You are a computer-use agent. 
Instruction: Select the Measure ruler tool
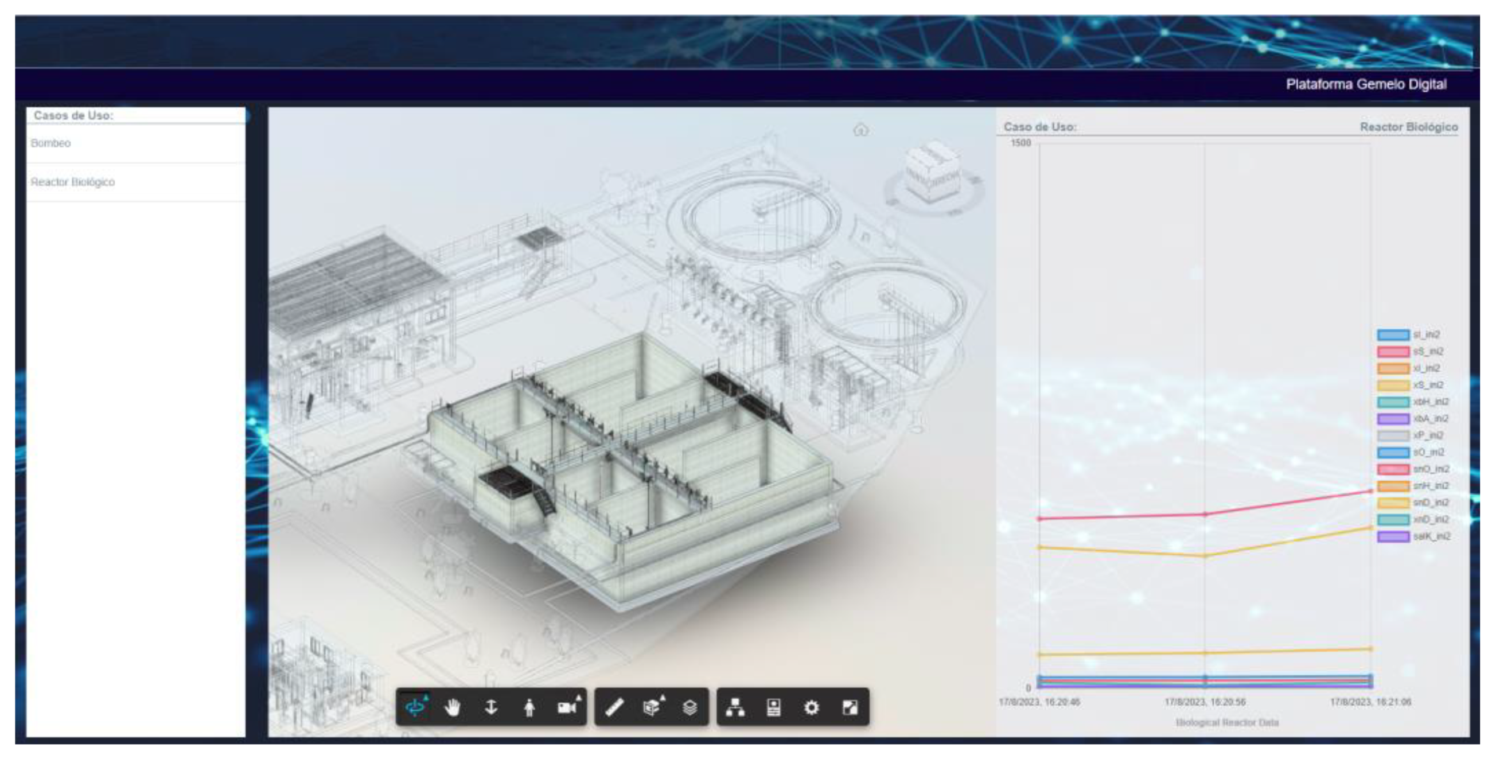click(614, 707)
